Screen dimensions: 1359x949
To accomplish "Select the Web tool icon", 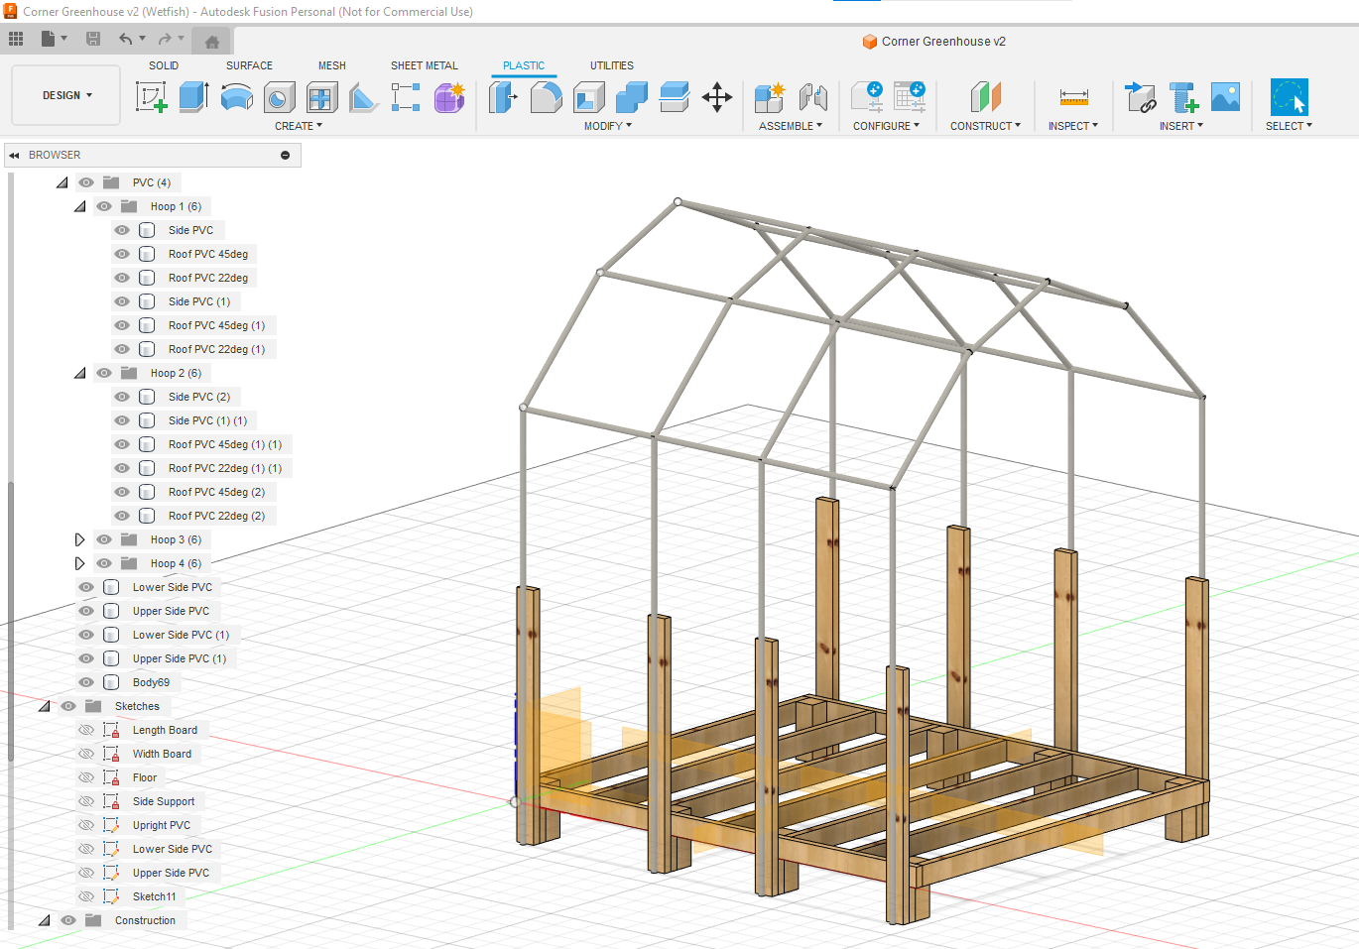I will (321, 97).
